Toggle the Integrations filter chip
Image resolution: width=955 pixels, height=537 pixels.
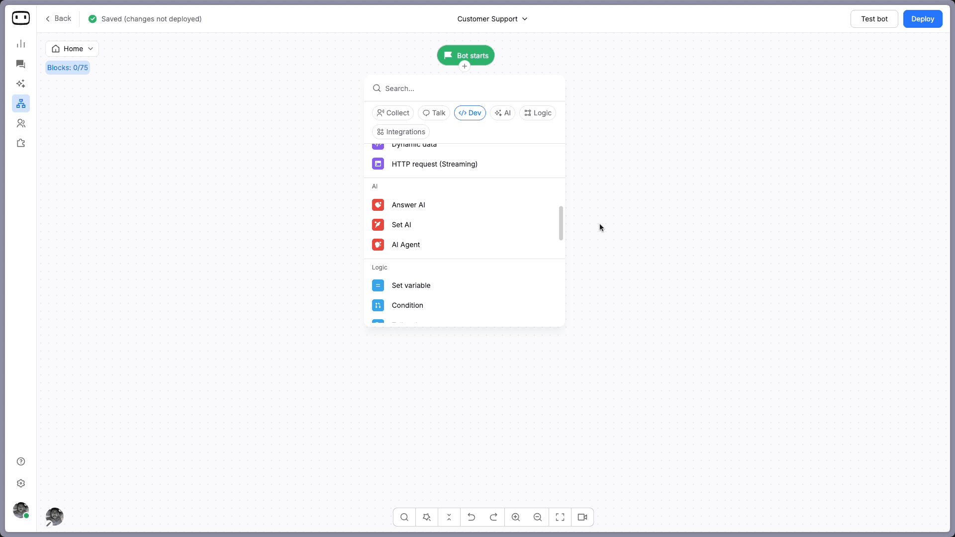401,132
